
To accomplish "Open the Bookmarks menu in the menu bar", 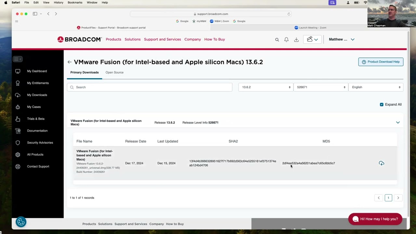I will [x=75, y=2].
